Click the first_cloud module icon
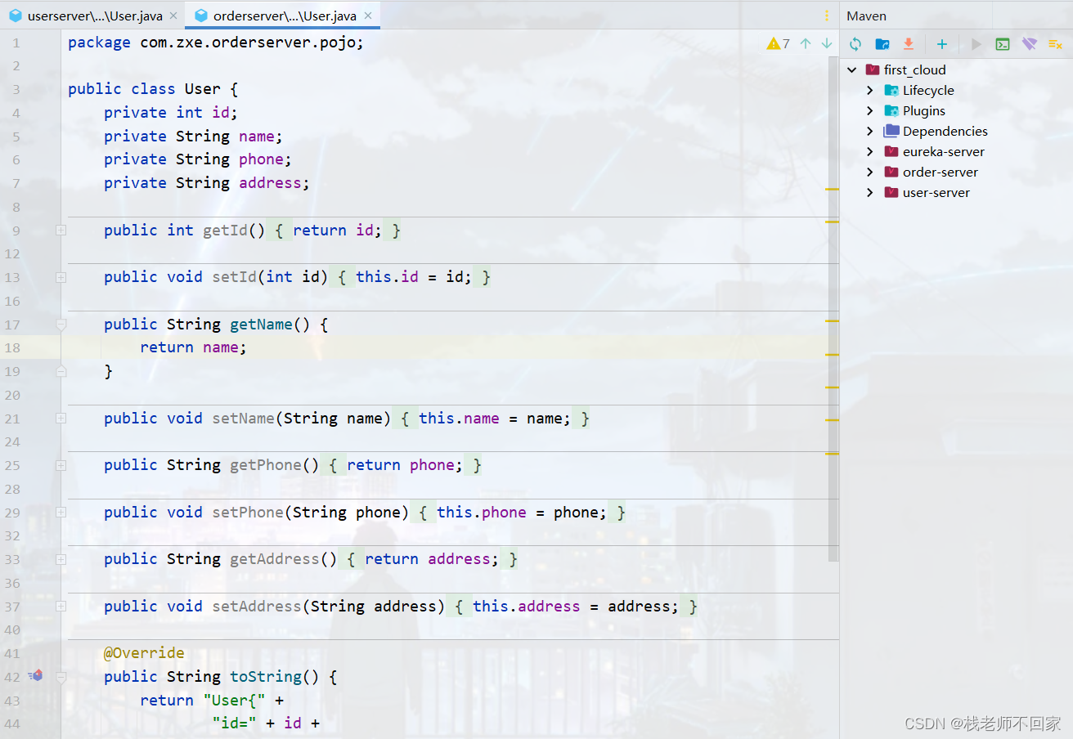Viewport: 1073px width, 739px height. click(x=873, y=70)
